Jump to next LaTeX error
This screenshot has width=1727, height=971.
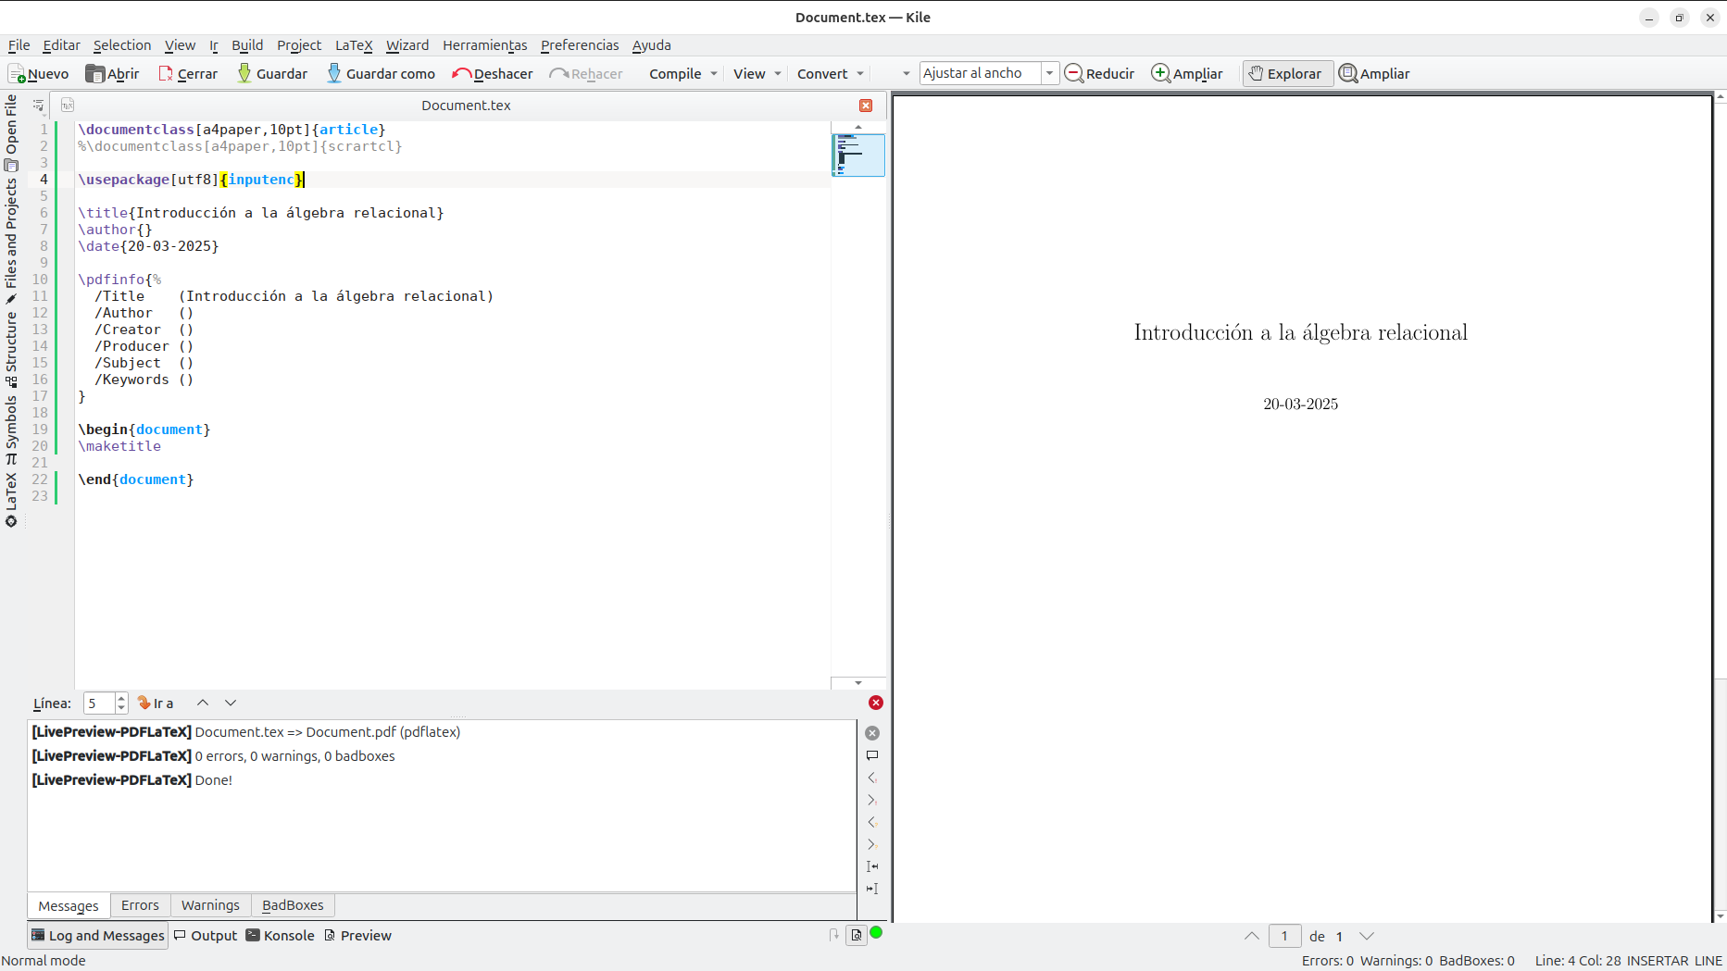point(872,800)
